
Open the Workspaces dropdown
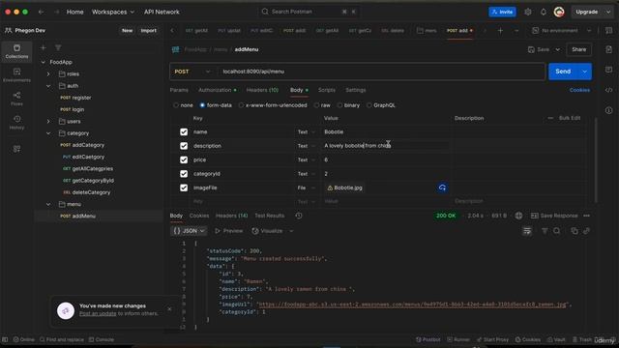pos(113,12)
